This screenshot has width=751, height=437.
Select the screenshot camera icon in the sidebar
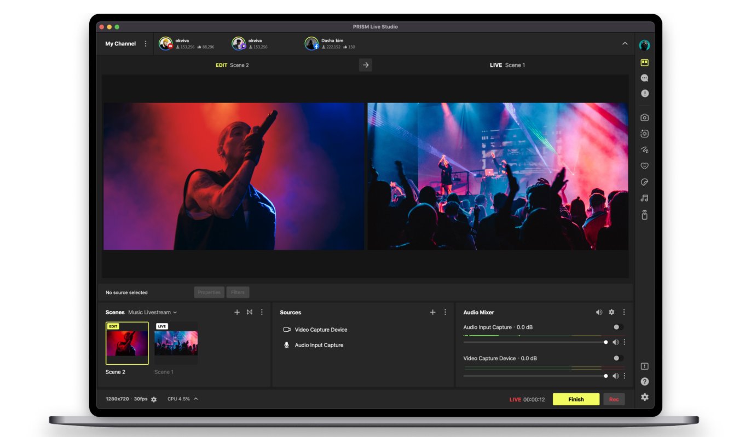tap(644, 117)
